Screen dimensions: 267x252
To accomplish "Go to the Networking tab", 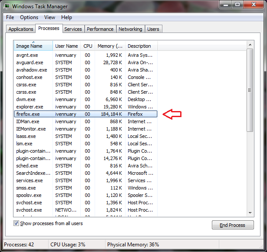I will [x=130, y=29].
